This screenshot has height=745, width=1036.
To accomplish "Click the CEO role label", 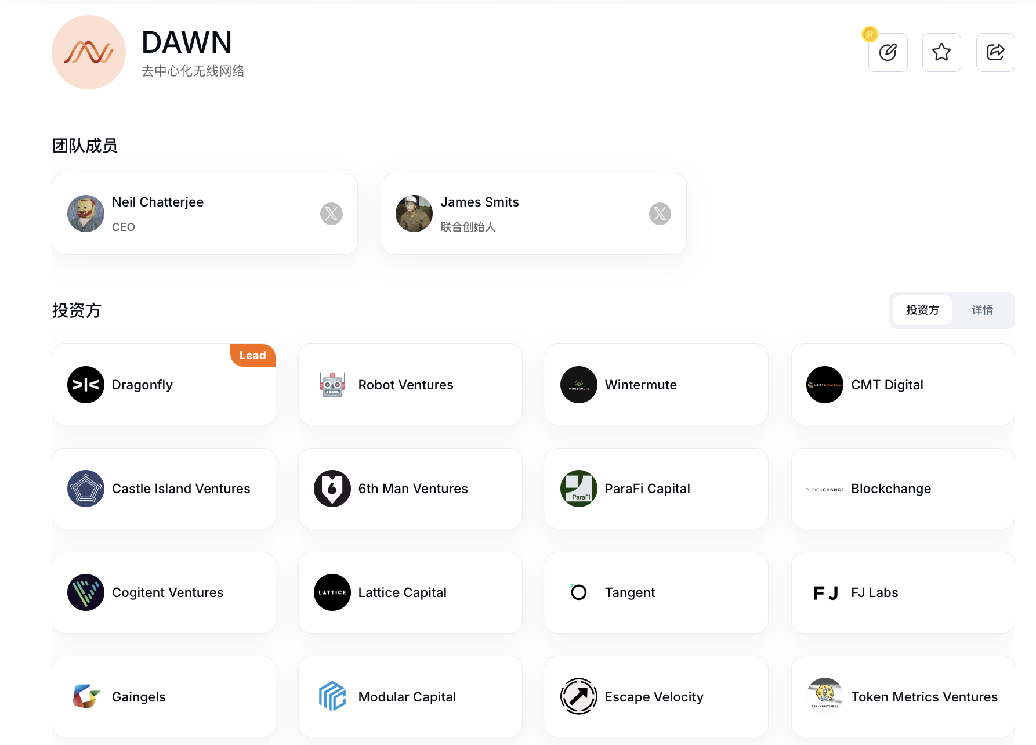I will (124, 227).
